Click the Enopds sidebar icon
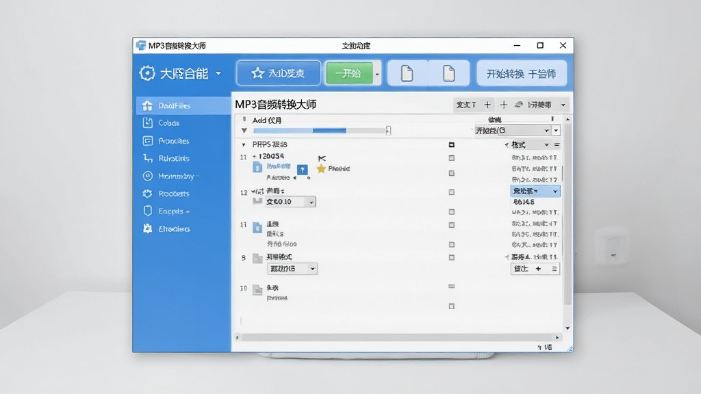701x394 pixels. coord(148,211)
